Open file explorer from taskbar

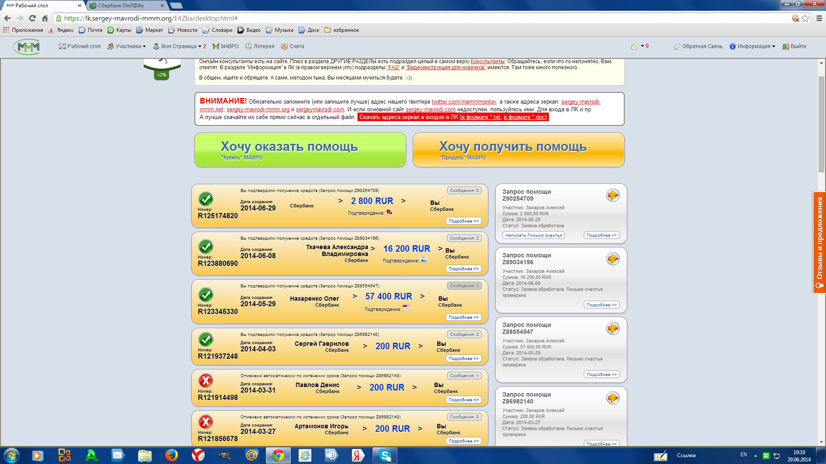tap(145, 455)
